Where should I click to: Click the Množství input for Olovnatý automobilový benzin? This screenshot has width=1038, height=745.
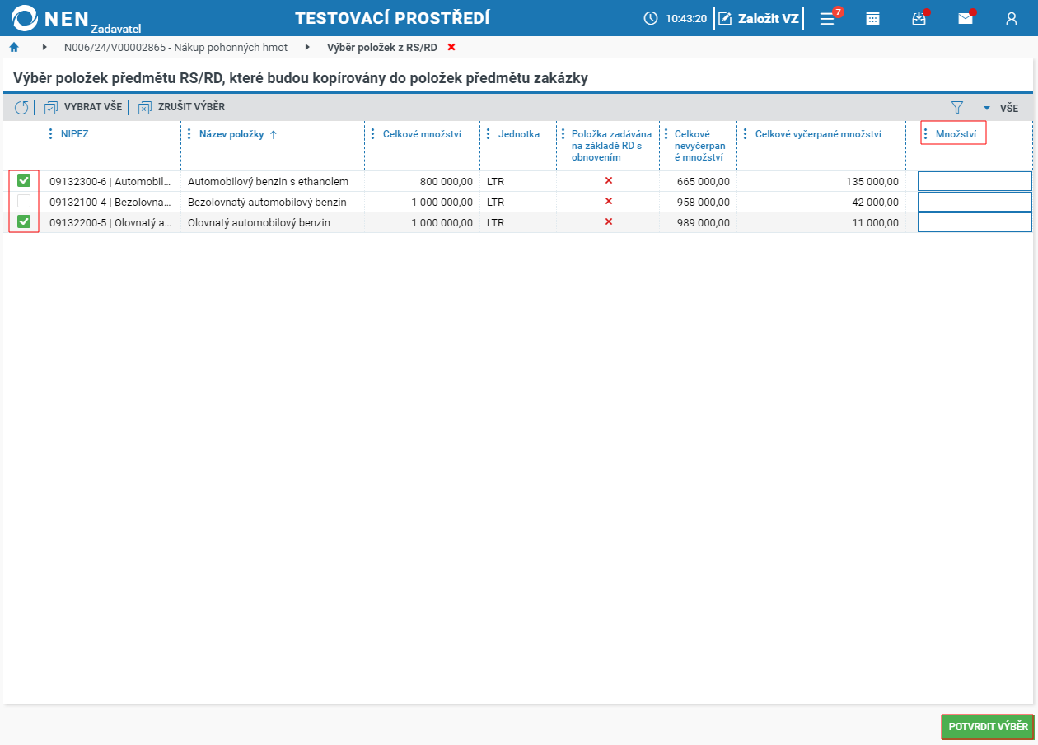tap(975, 222)
